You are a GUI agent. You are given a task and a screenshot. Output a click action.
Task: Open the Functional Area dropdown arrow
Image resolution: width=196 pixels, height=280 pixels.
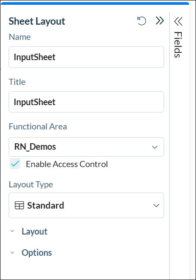(155, 147)
